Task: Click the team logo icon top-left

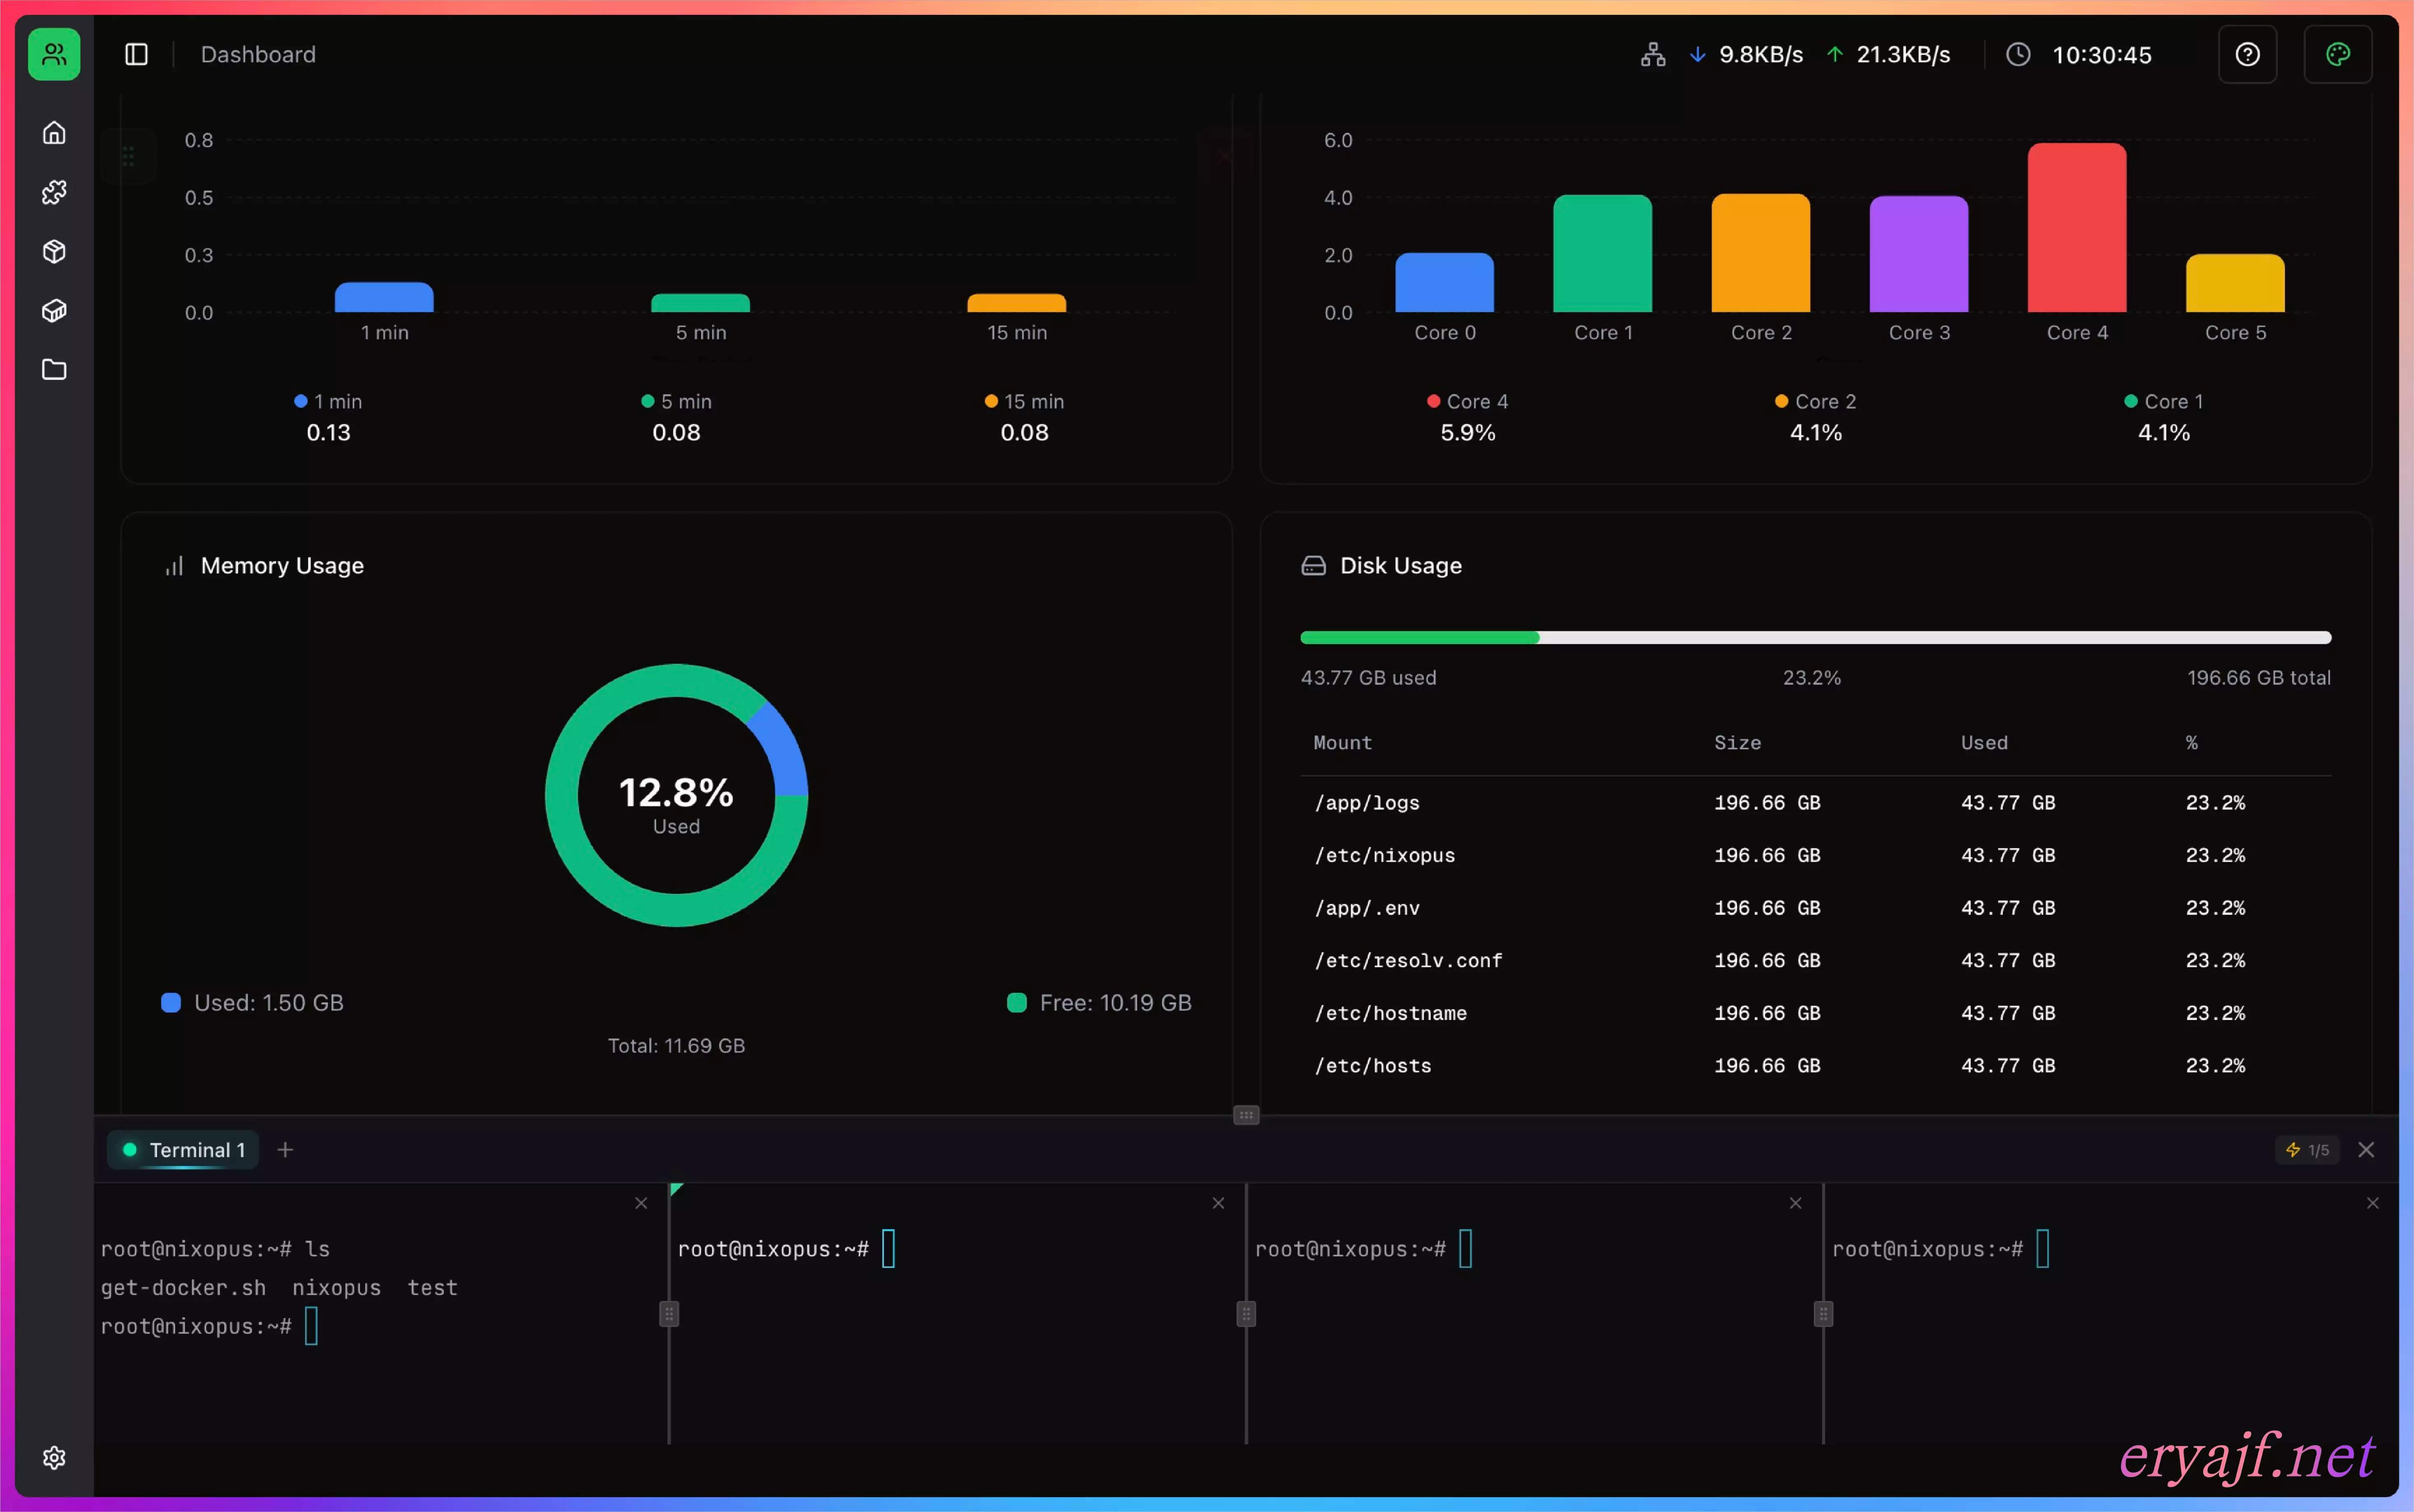Action: point(54,54)
